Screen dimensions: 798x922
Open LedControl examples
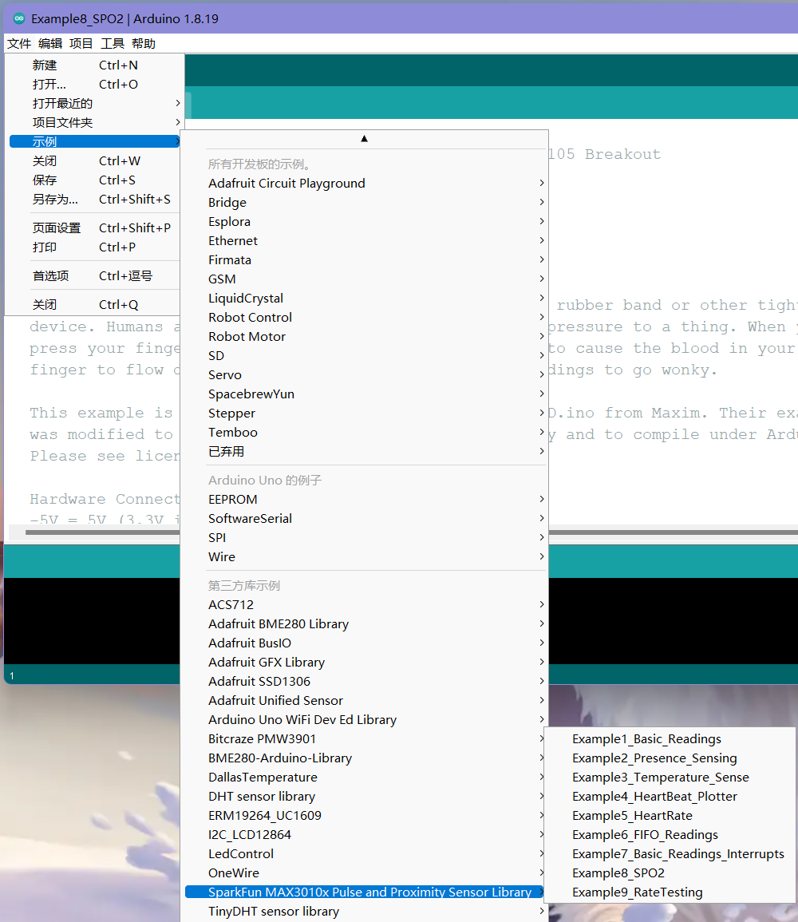tap(365, 854)
